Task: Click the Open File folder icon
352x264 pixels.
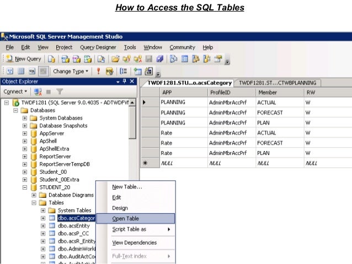Action: (x=115, y=59)
